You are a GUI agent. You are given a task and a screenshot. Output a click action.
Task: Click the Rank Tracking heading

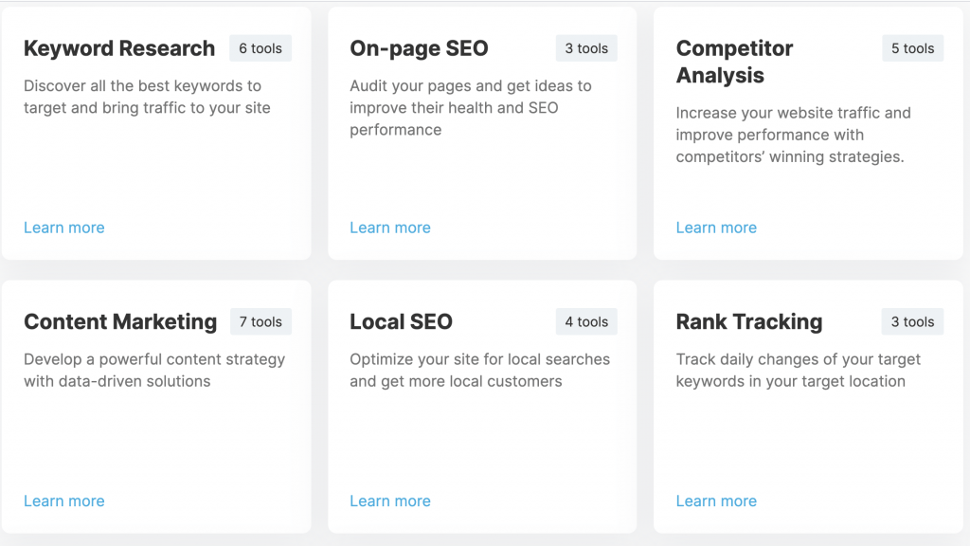click(x=749, y=322)
